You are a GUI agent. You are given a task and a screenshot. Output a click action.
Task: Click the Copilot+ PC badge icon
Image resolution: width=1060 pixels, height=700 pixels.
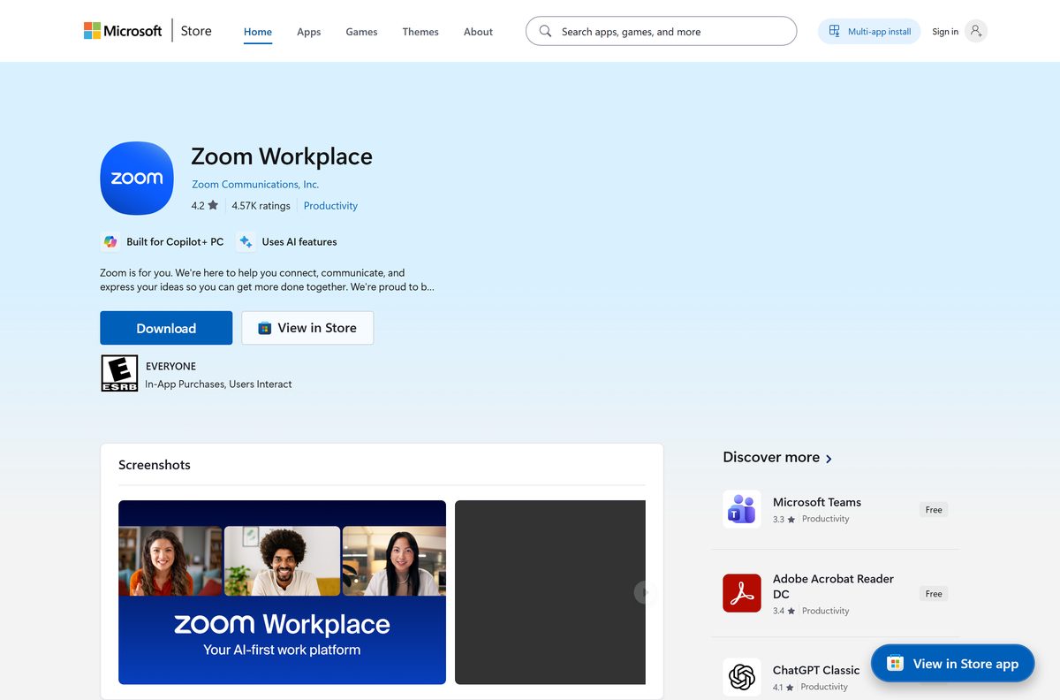click(110, 241)
